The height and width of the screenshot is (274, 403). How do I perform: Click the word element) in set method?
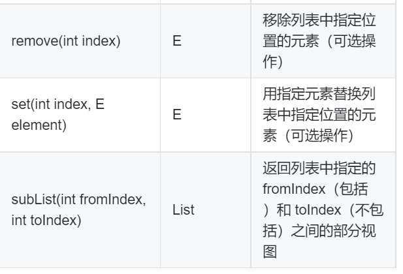39,125
